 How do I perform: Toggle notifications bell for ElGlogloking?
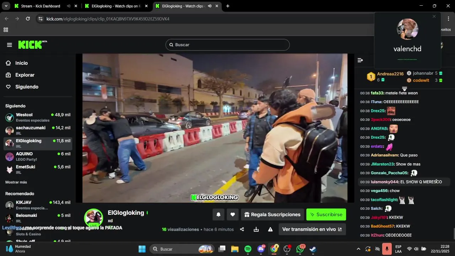point(219,214)
